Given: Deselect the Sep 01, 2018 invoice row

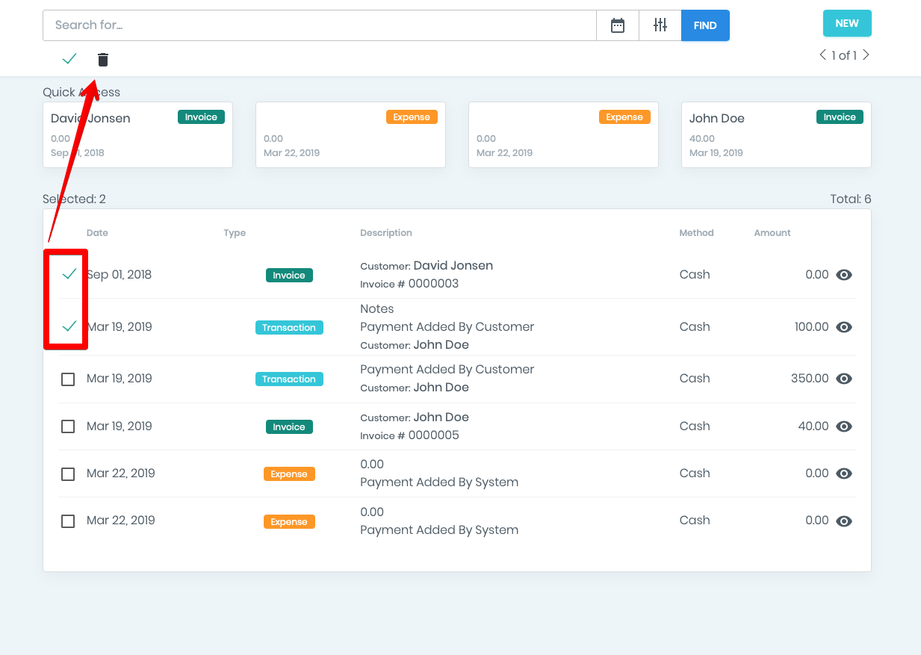Looking at the screenshot, I should (x=69, y=275).
